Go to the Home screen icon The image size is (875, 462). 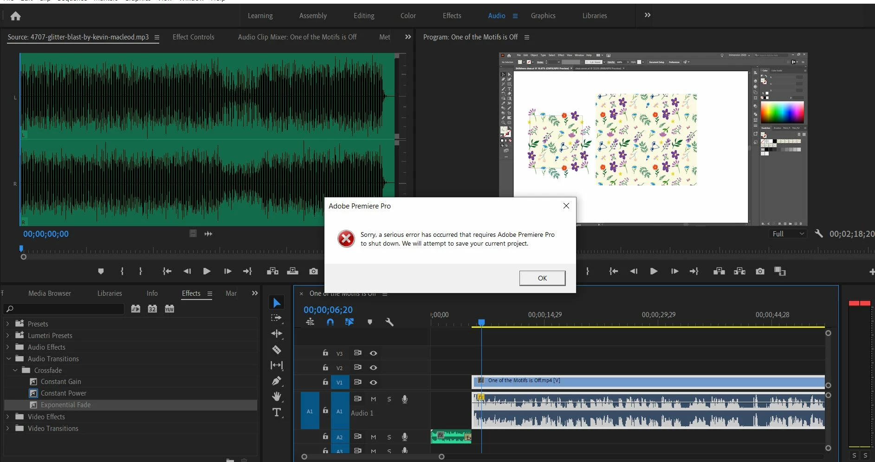pyautogui.click(x=15, y=16)
